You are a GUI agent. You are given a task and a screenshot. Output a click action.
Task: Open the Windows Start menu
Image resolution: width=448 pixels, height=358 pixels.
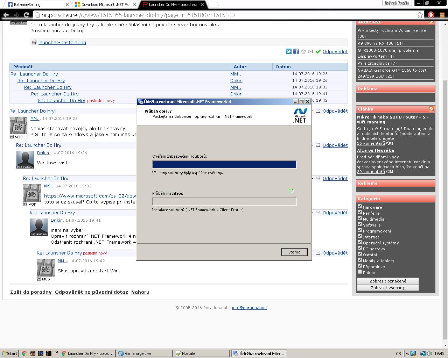tap(9, 353)
